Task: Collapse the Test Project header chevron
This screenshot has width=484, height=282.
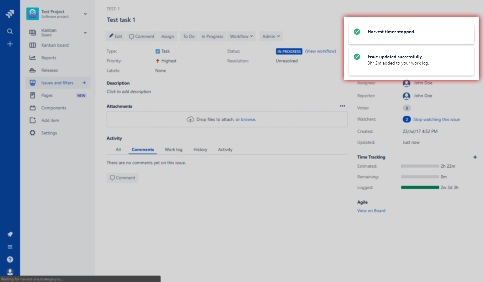Action: [x=85, y=14]
